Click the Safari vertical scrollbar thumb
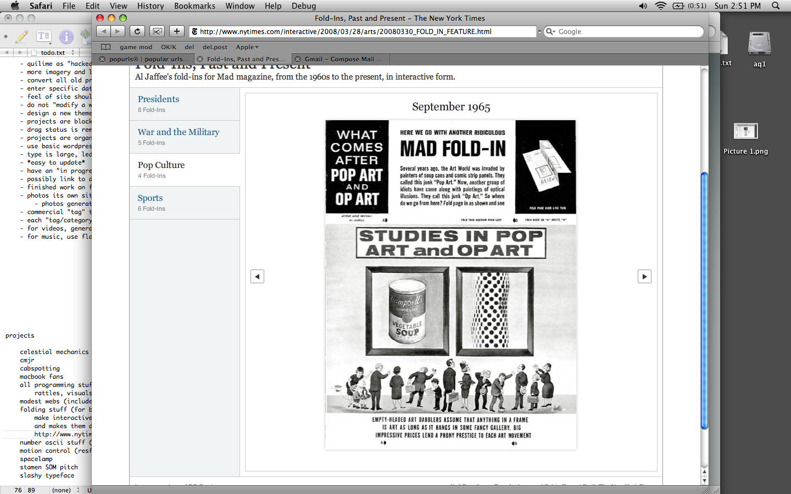791x494 pixels. click(x=704, y=301)
